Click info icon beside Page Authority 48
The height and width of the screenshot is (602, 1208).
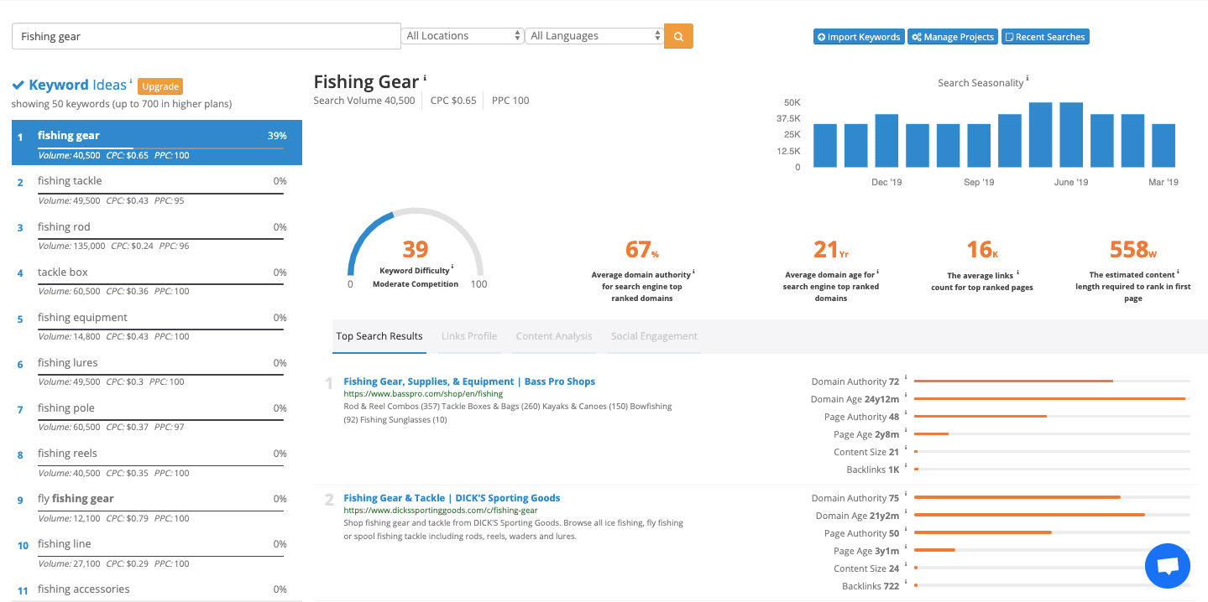[906, 414]
